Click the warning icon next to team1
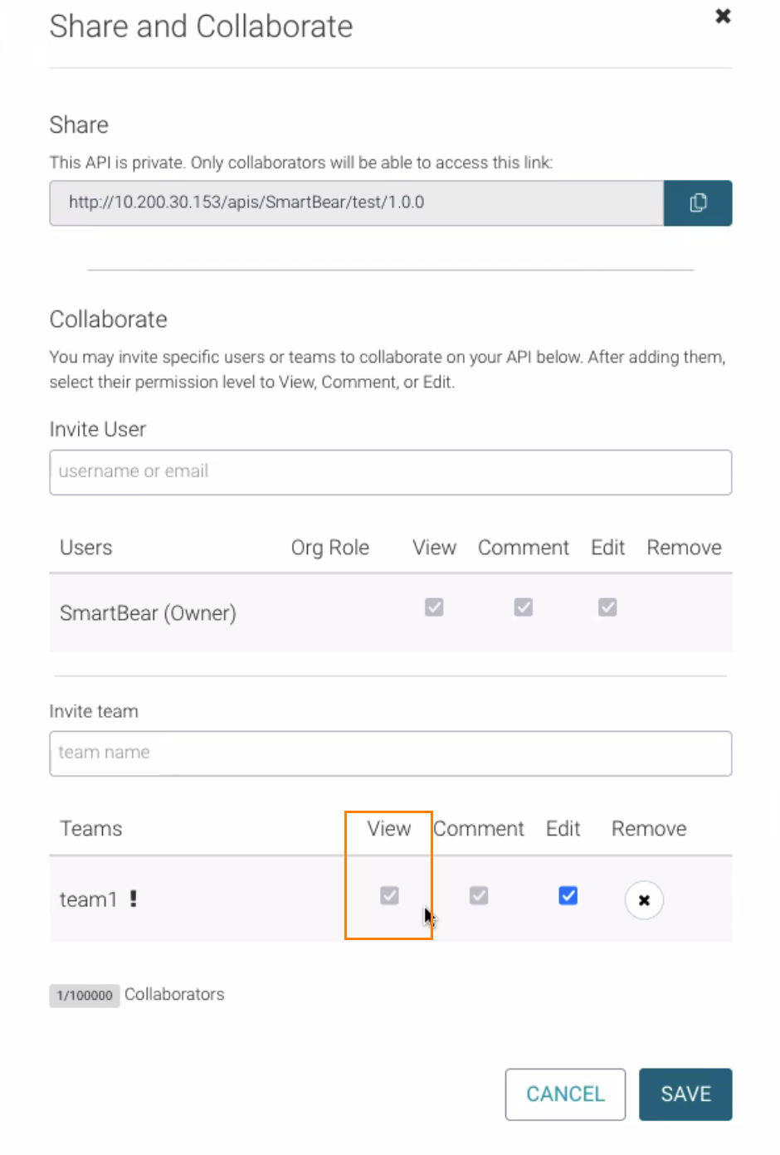The width and height of the screenshot is (780, 1155). tap(134, 899)
